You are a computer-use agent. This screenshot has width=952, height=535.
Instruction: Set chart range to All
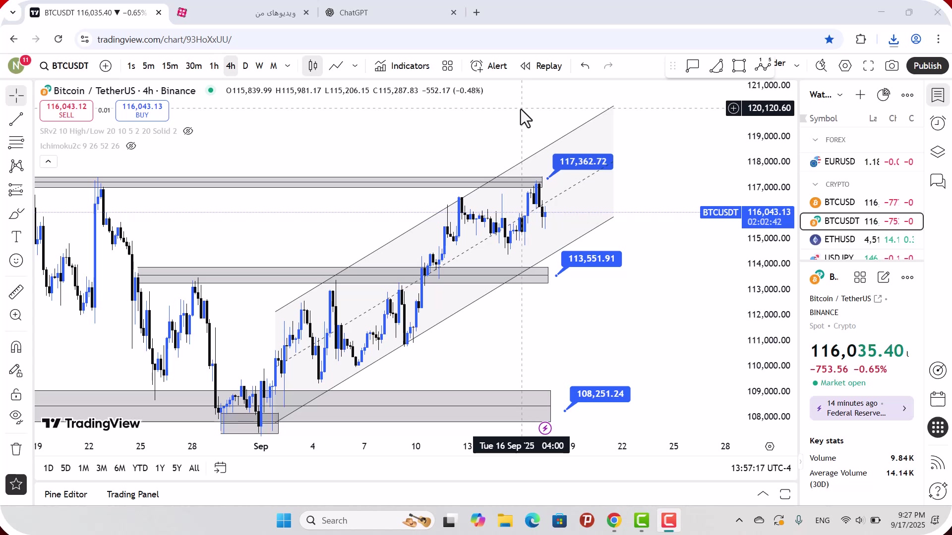[x=194, y=468]
